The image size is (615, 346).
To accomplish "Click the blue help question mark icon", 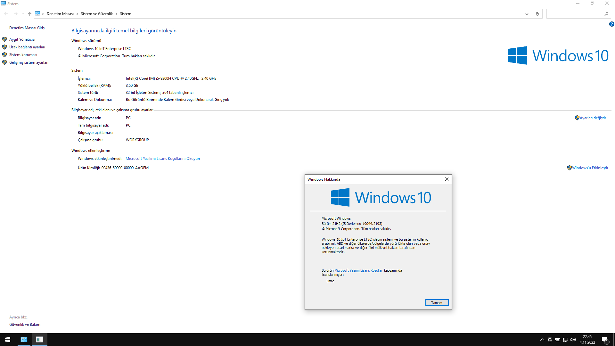I will click(x=611, y=24).
